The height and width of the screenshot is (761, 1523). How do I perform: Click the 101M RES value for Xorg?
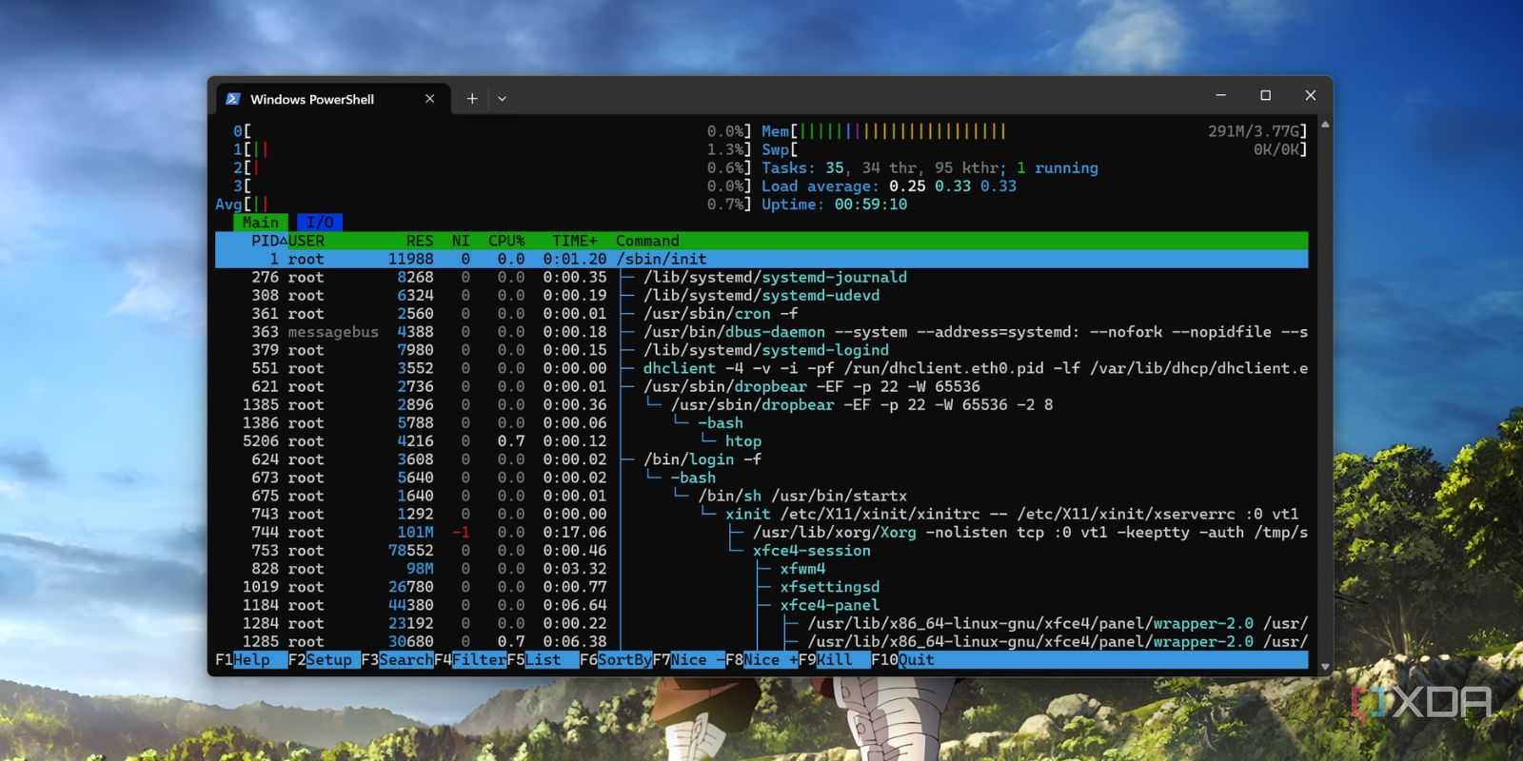(x=416, y=533)
